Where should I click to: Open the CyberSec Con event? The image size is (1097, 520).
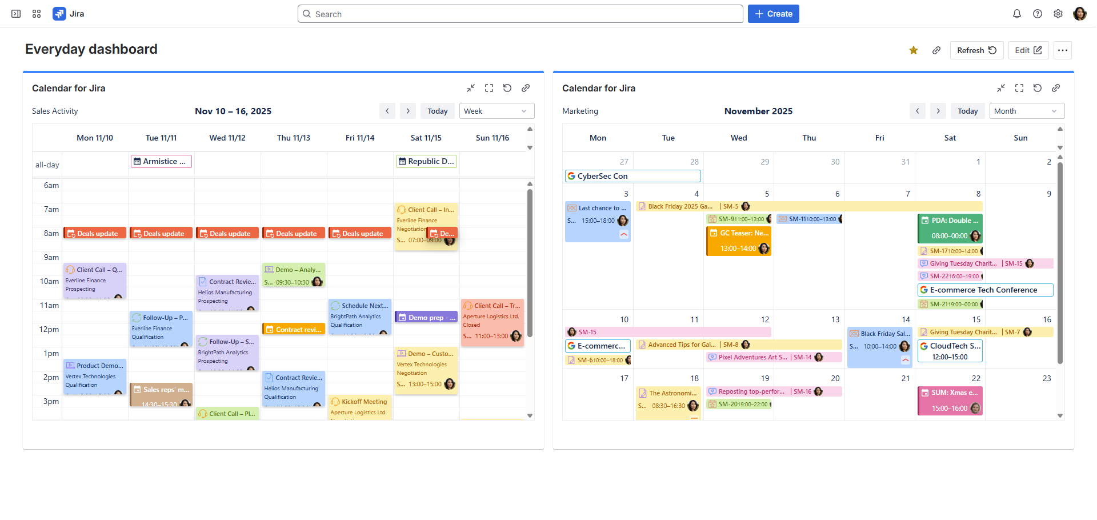point(633,176)
